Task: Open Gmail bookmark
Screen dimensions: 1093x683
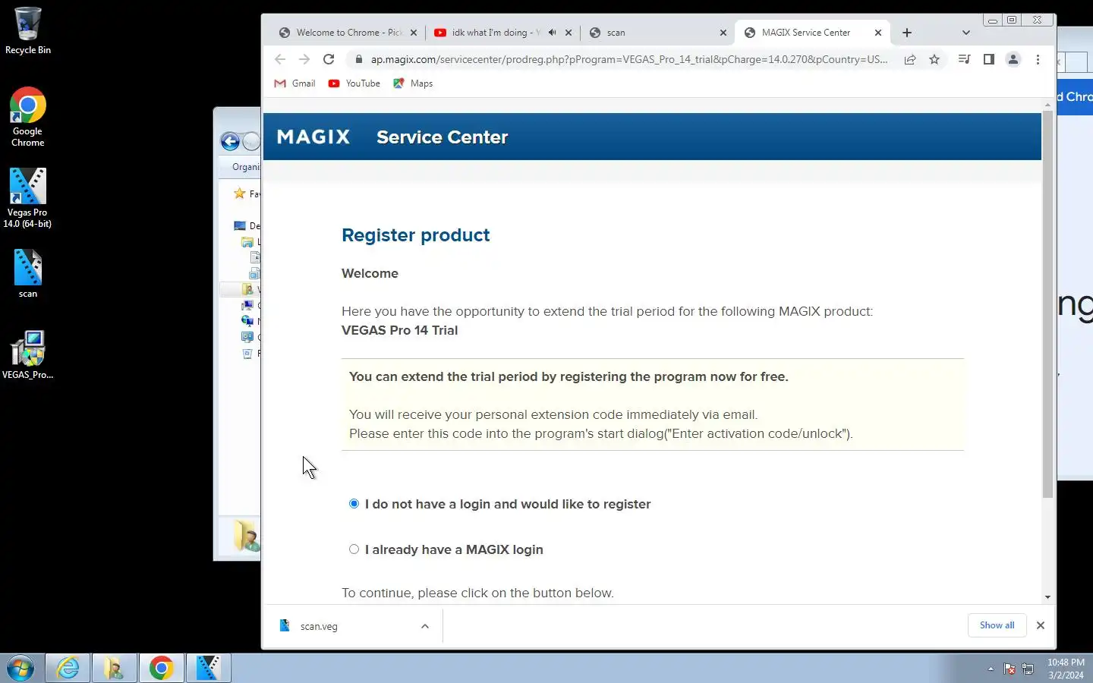Action: pyautogui.click(x=295, y=83)
